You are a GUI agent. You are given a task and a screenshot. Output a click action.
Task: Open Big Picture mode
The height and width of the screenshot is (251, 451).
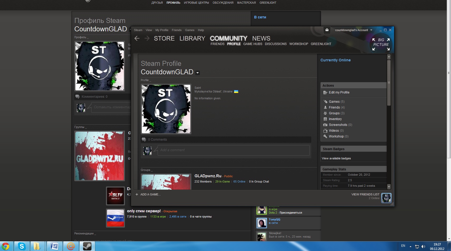tap(381, 44)
